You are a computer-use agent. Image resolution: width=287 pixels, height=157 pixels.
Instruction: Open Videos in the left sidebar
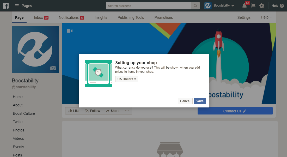point(18,138)
